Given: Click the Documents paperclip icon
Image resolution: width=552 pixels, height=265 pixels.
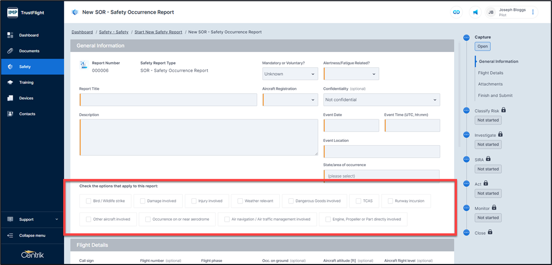Looking at the screenshot, I should 10,51.
